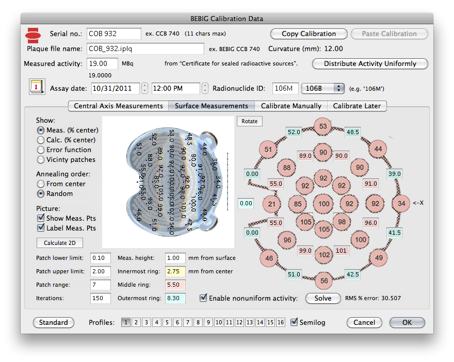Switch to Calibrate Manually tab
Viewport: 454px width, 362px height.
[291, 106]
